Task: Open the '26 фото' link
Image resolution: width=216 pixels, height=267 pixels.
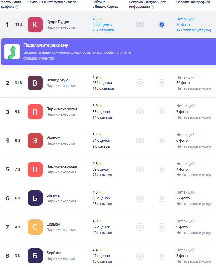Action: tap(183, 24)
